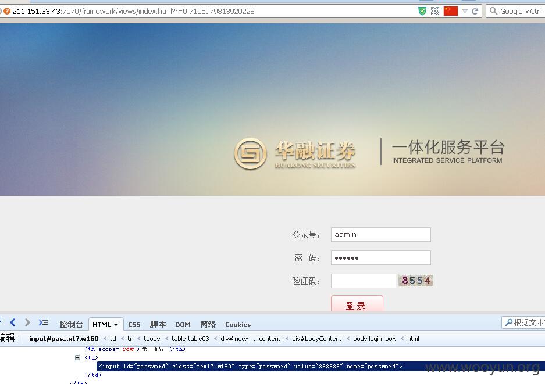Click the 一体化服务平台 banner title

448,147
